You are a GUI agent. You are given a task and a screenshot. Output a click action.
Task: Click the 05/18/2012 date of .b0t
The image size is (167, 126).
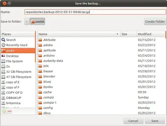click(x=147, y=66)
